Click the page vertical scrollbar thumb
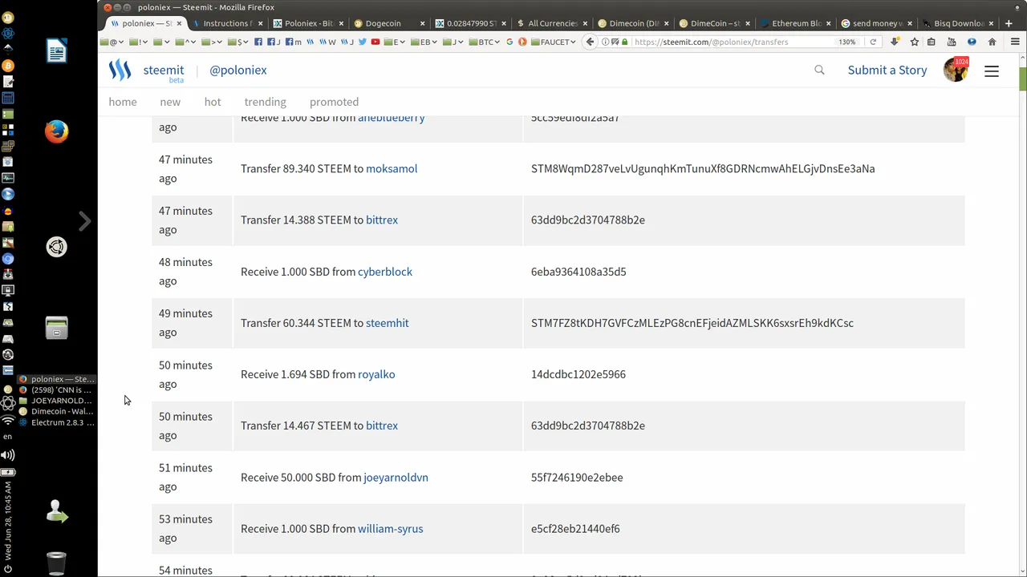 coord(1022,79)
